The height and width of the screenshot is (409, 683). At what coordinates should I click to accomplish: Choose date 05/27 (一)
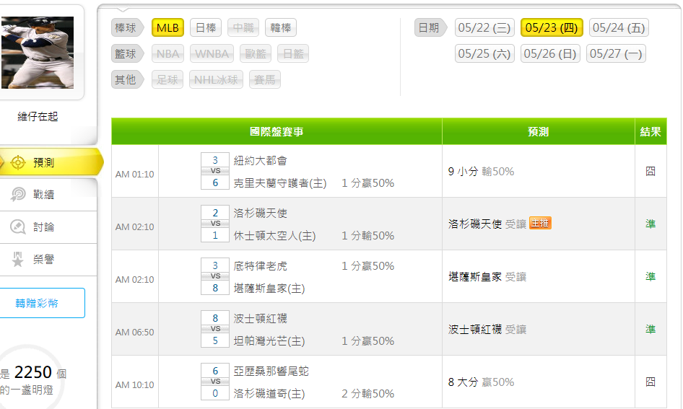[x=616, y=53]
